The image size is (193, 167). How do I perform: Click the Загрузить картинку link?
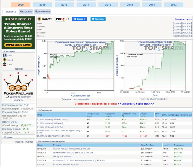click(x=20, y=97)
